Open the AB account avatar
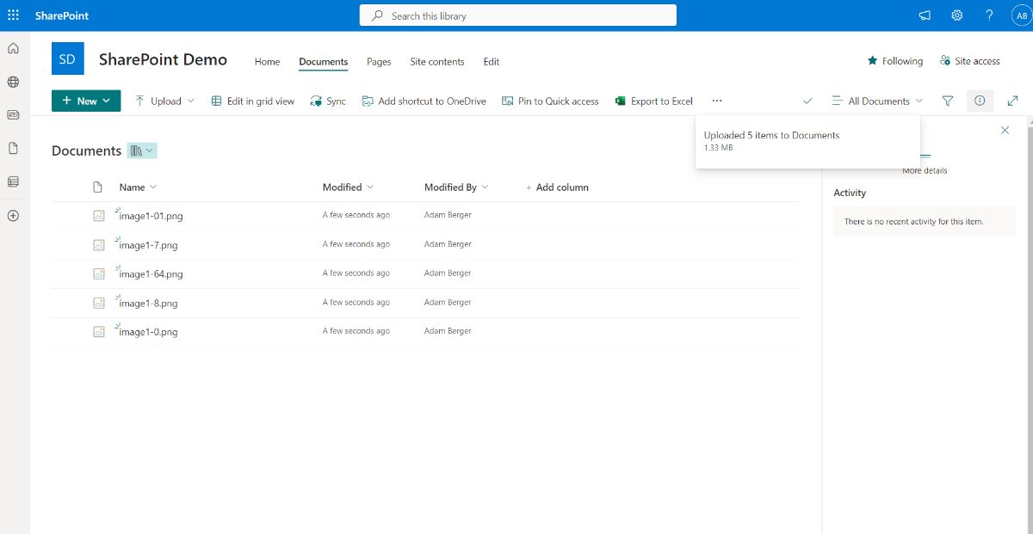 [x=1022, y=15]
